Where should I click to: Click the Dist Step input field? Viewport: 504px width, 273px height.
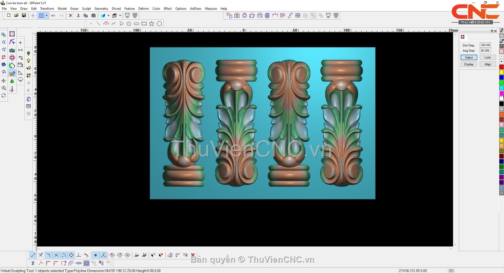(485, 45)
